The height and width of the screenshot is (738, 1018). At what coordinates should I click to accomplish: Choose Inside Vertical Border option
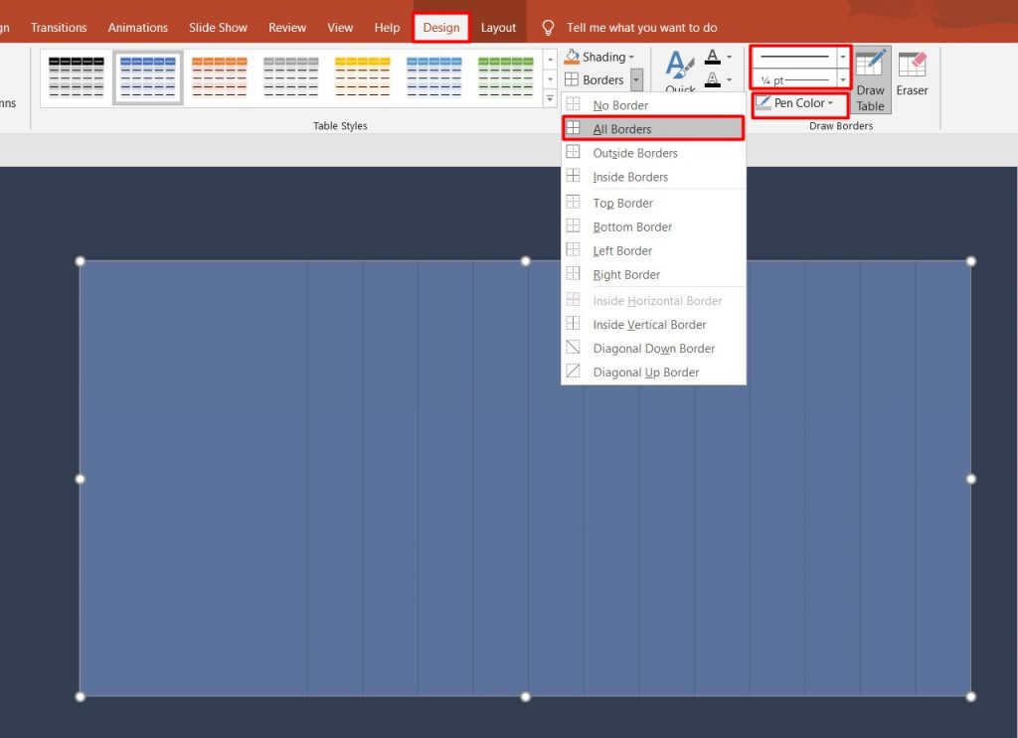pyautogui.click(x=653, y=325)
